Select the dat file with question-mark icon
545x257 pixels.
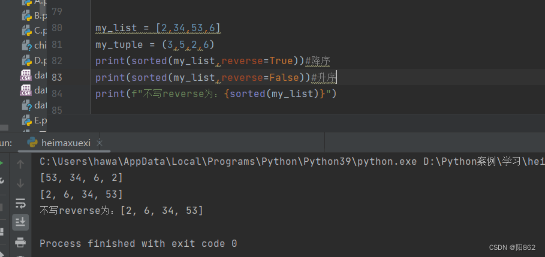coord(34,104)
